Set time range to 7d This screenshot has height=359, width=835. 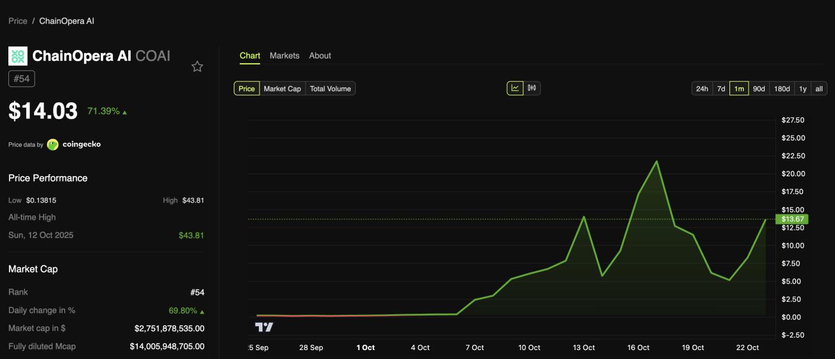(721, 89)
